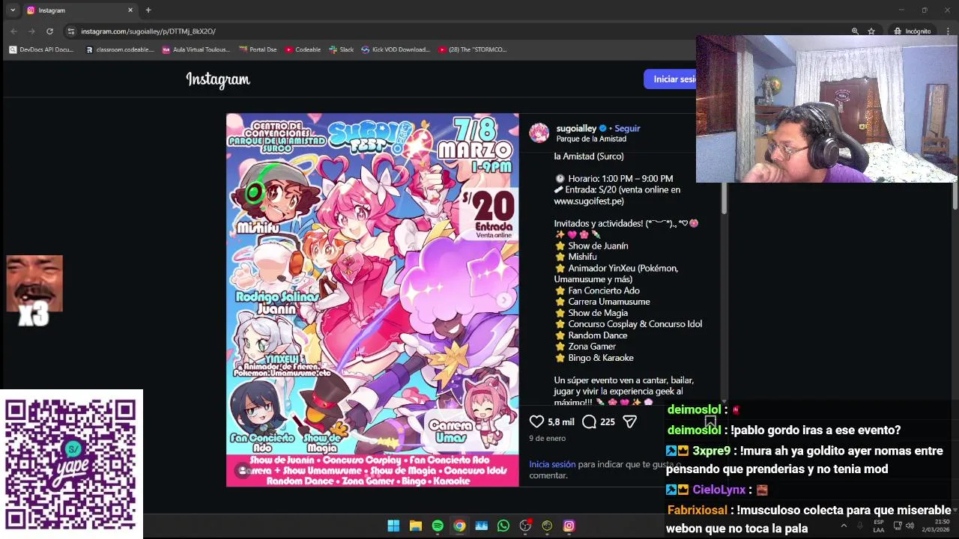Open The STORMCO... YouTube bookmark
This screenshot has width=959, height=539.
click(473, 49)
